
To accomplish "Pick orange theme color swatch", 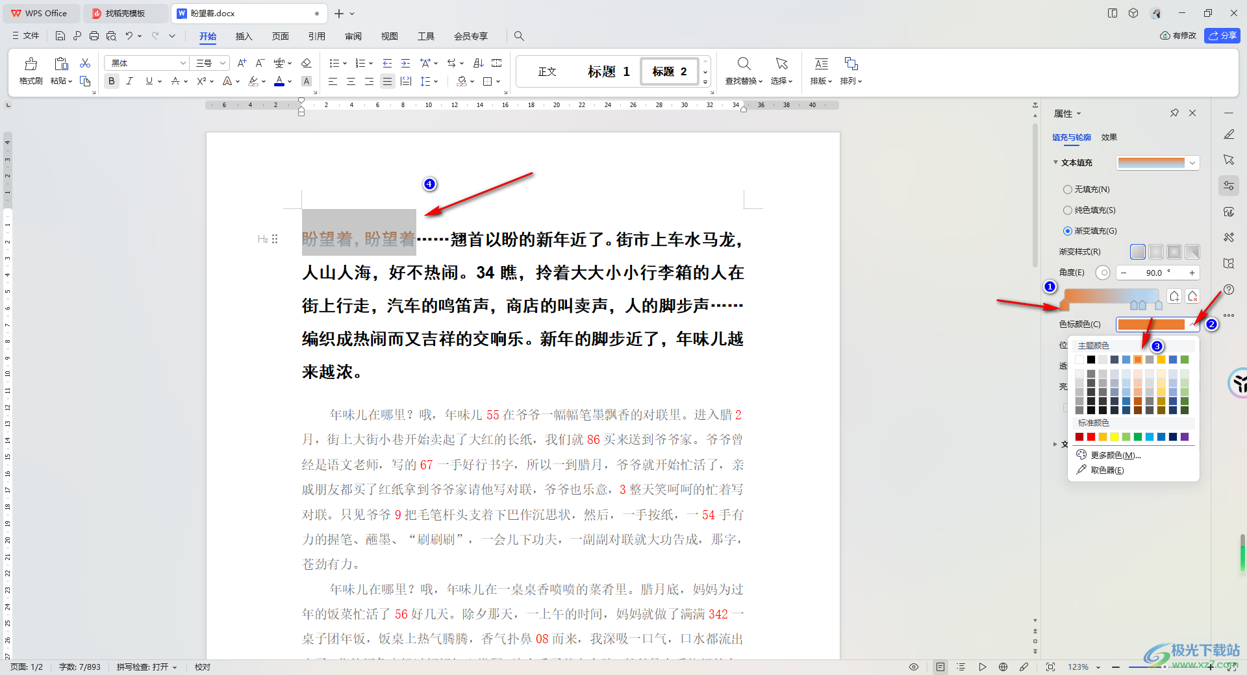I will point(1138,360).
